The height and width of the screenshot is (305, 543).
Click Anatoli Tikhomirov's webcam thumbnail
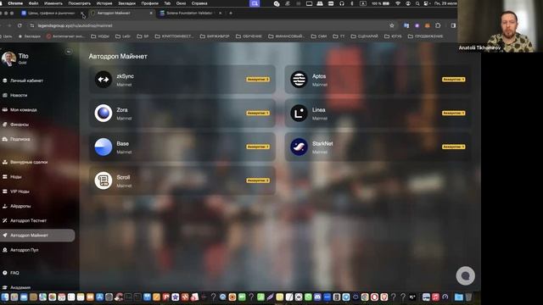[x=500, y=26]
